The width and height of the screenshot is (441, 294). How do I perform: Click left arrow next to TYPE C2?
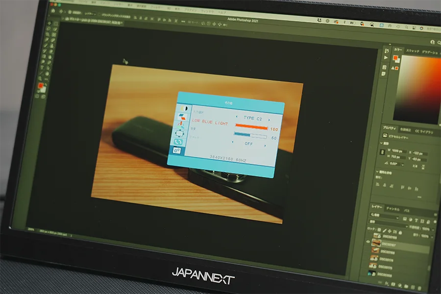click(237, 116)
